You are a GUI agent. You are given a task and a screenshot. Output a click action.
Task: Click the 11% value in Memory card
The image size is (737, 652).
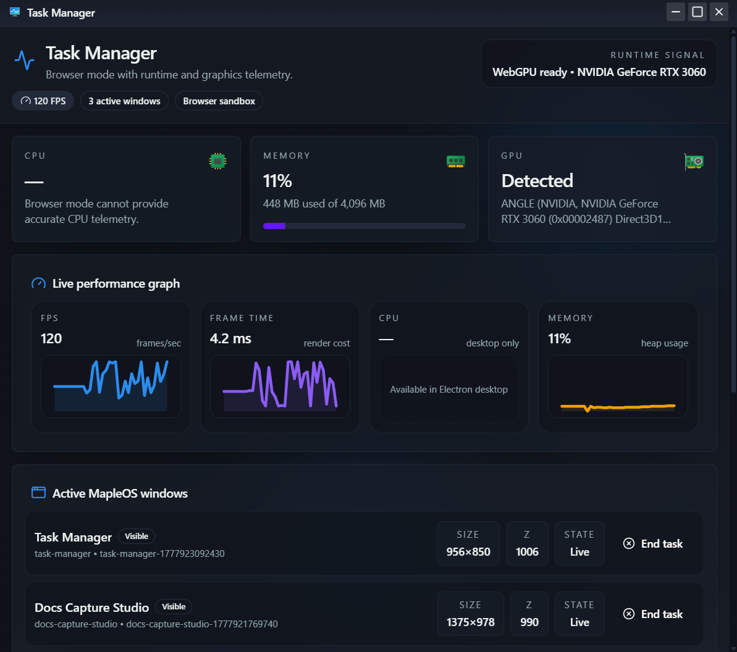(x=277, y=181)
